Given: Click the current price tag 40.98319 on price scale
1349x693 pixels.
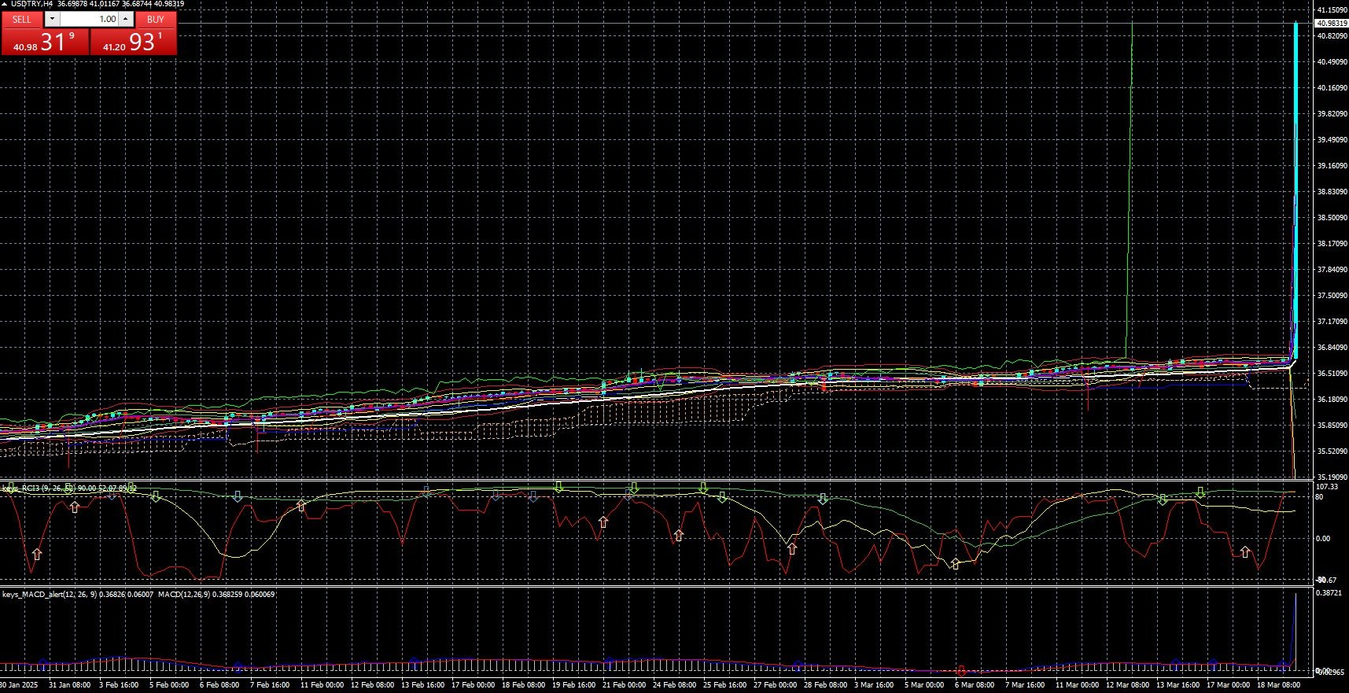Looking at the screenshot, I should click(x=1330, y=24).
